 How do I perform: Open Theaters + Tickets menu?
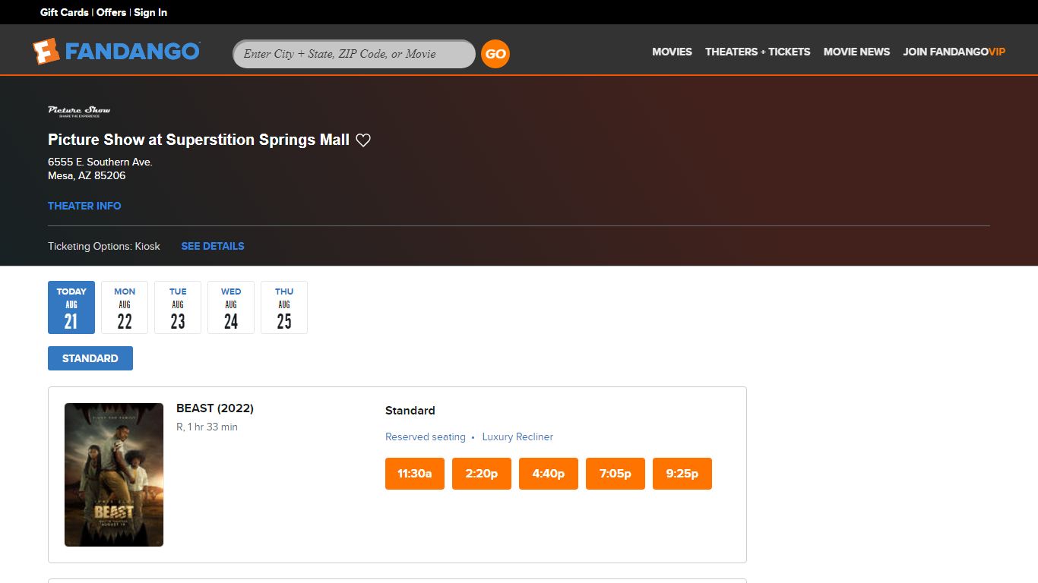coord(758,52)
